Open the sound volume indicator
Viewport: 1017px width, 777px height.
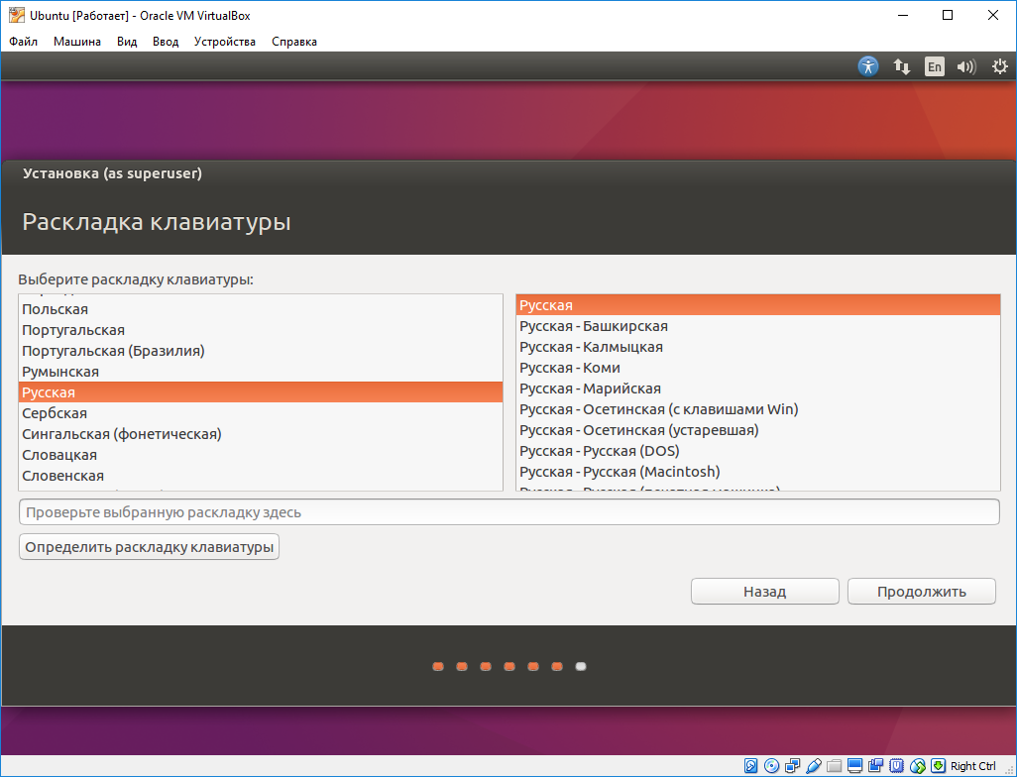click(x=966, y=66)
